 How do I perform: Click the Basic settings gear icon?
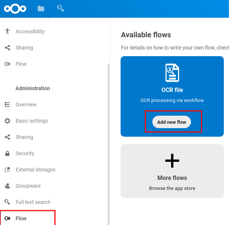pyautogui.click(x=7, y=121)
